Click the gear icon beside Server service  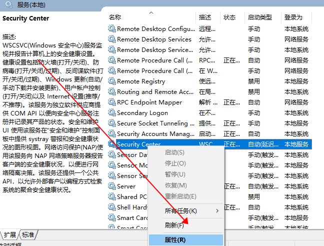coord(111,186)
